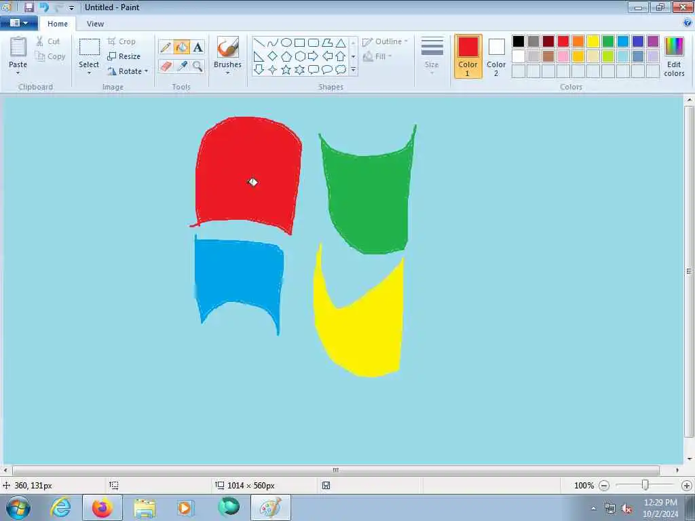This screenshot has width=695, height=521.
Task: Choose the Cloud callout shape
Action: coord(341,70)
